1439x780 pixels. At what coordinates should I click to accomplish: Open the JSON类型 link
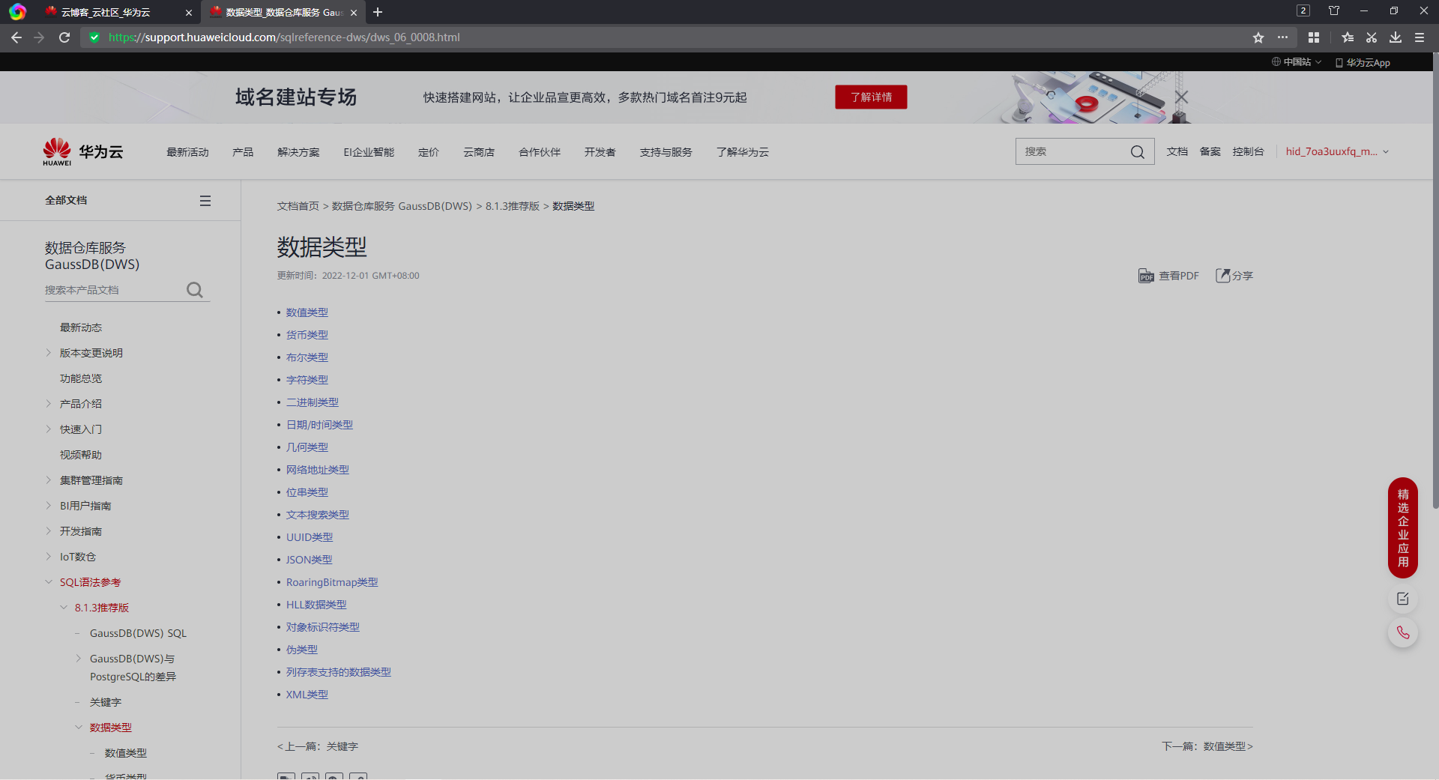tap(309, 560)
